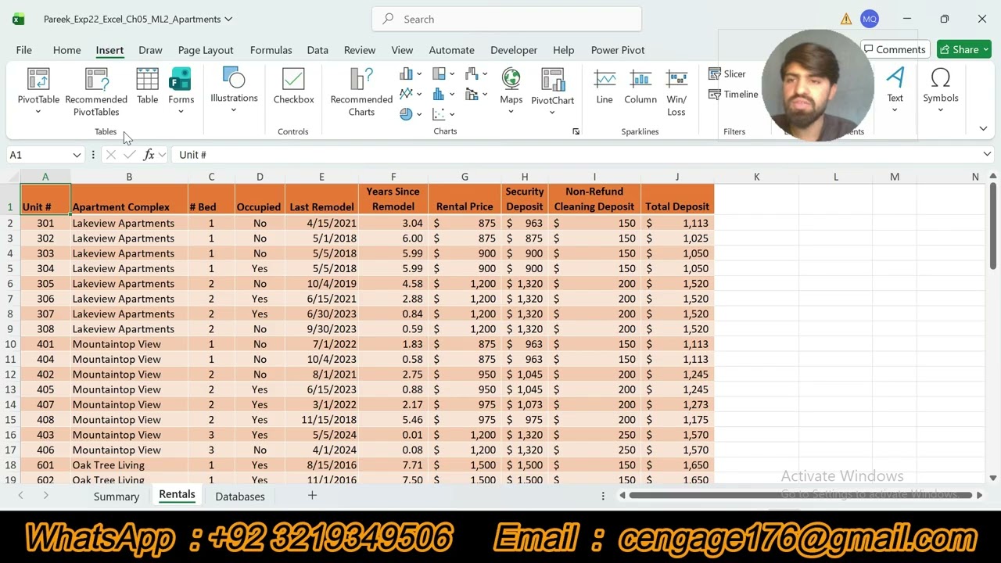Insert a Timeline filter
1001x563 pixels.
click(x=734, y=95)
